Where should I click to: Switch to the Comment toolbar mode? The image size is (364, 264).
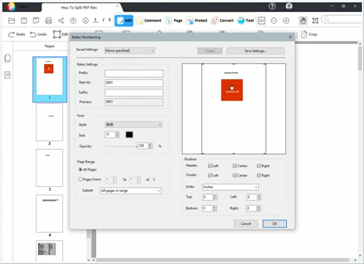[x=149, y=20]
